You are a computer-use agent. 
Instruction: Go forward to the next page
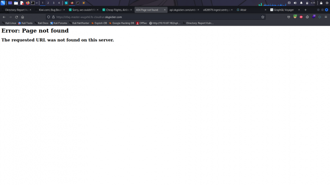coord(10,17)
